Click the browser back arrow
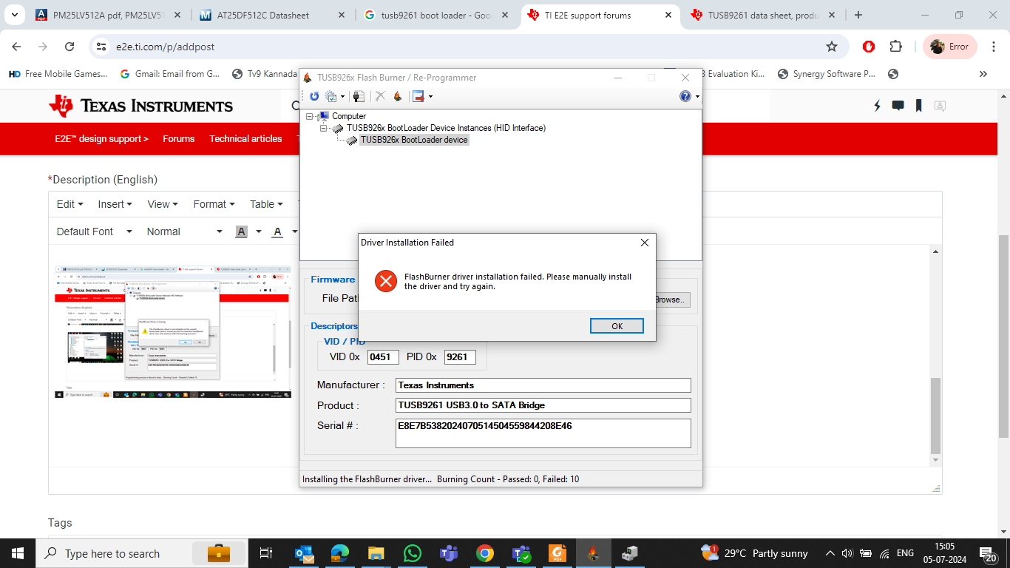The height and width of the screenshot is (568, 1010). [x=16, y=47]
